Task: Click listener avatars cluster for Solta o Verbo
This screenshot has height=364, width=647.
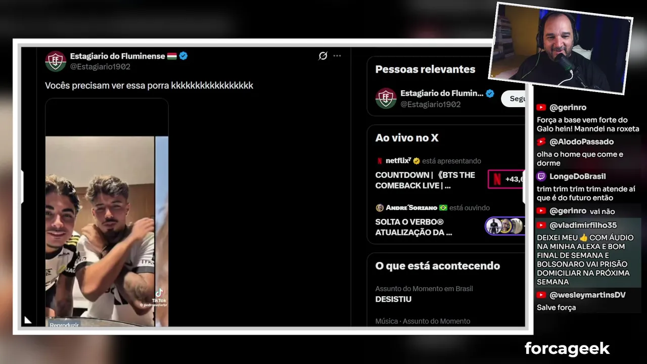Action: (x=505, y=226)
